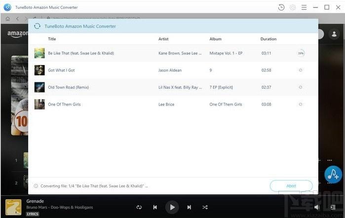
Task: Open the hamburger menu in title bar
Action: (x=304, y=7)
